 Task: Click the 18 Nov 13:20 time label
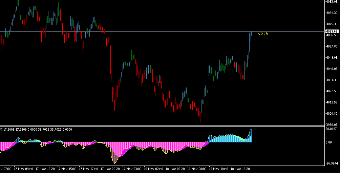click(240, 169)
